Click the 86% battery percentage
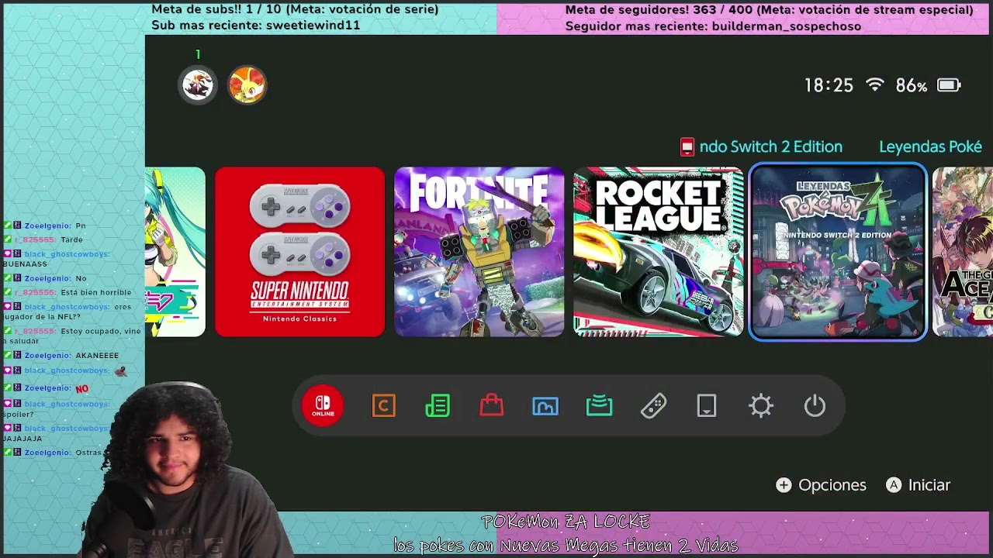The width and height of the screenshot is (993, 558). click(912, 85)
